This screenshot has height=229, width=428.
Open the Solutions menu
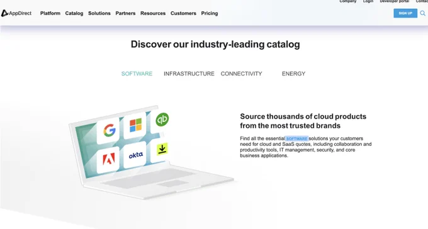(x=99, y=13)
